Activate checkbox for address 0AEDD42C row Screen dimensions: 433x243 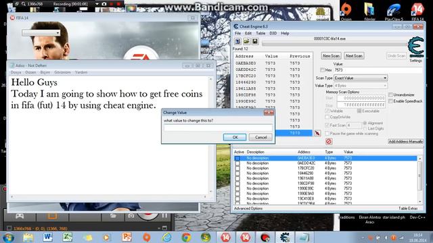(x=237, y=163)
